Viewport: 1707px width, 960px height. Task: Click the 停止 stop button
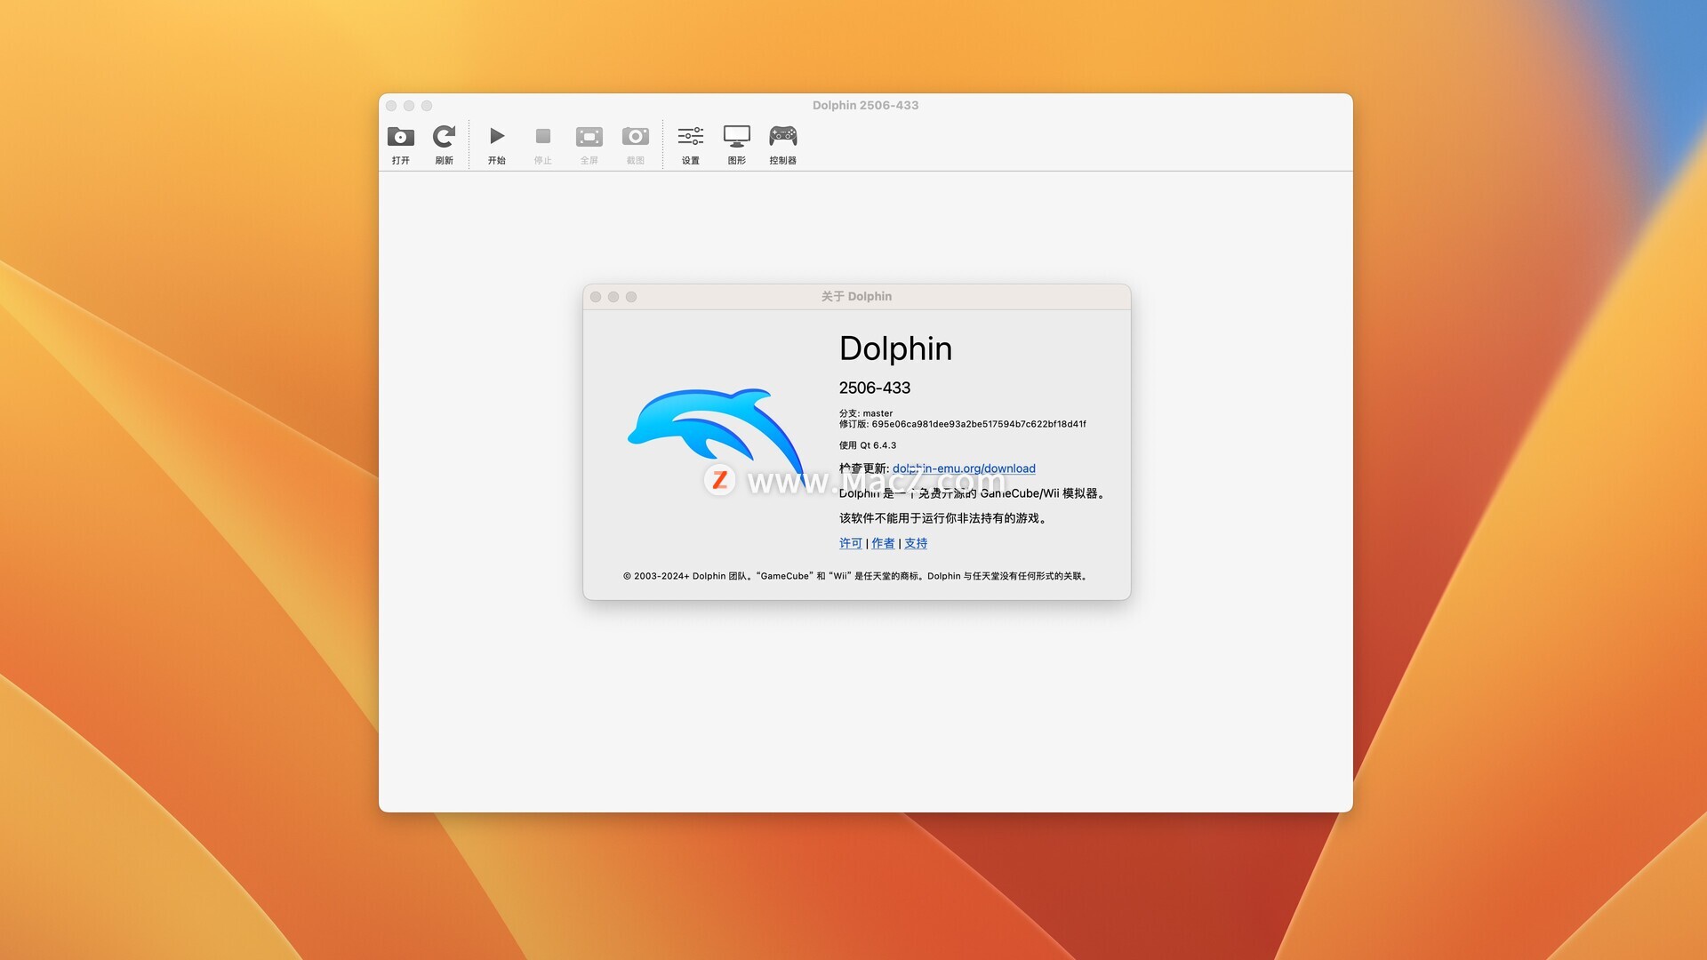tap(543, 145)
